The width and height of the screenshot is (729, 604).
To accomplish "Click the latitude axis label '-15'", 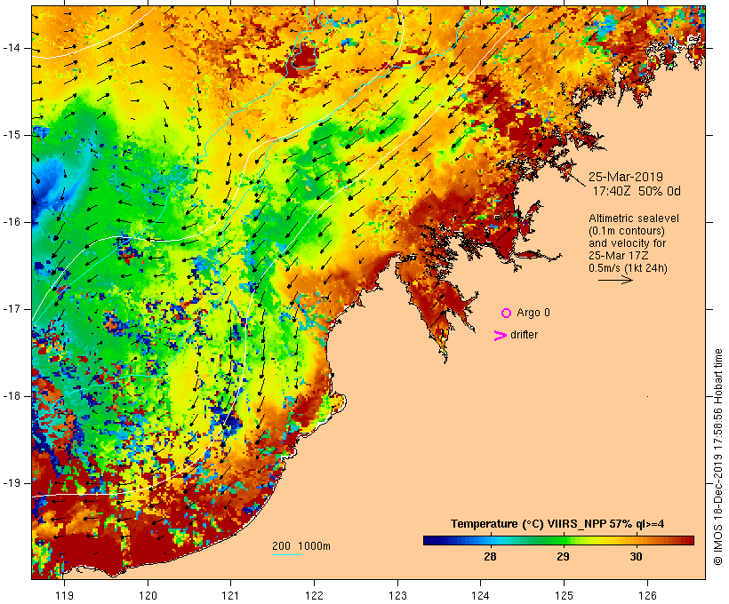I will click(x=11, y=135).
